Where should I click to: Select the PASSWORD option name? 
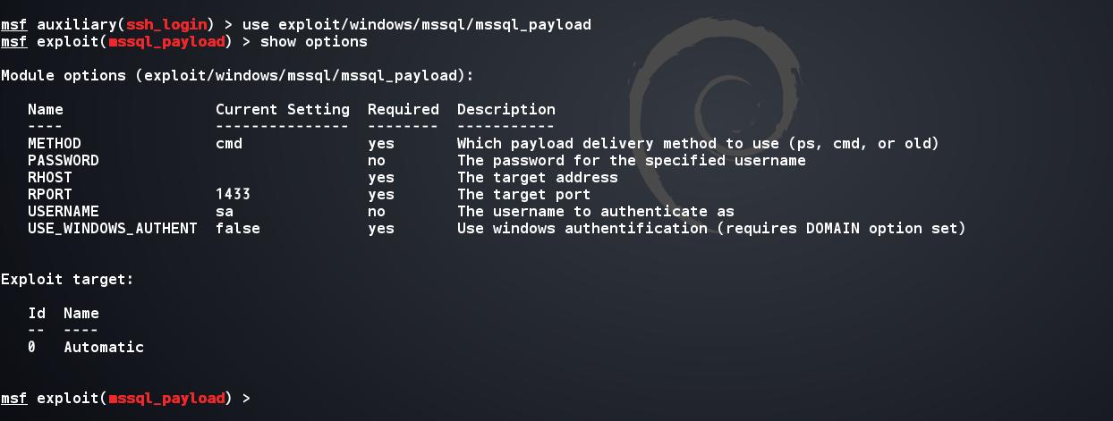click(x=63, y=161)
